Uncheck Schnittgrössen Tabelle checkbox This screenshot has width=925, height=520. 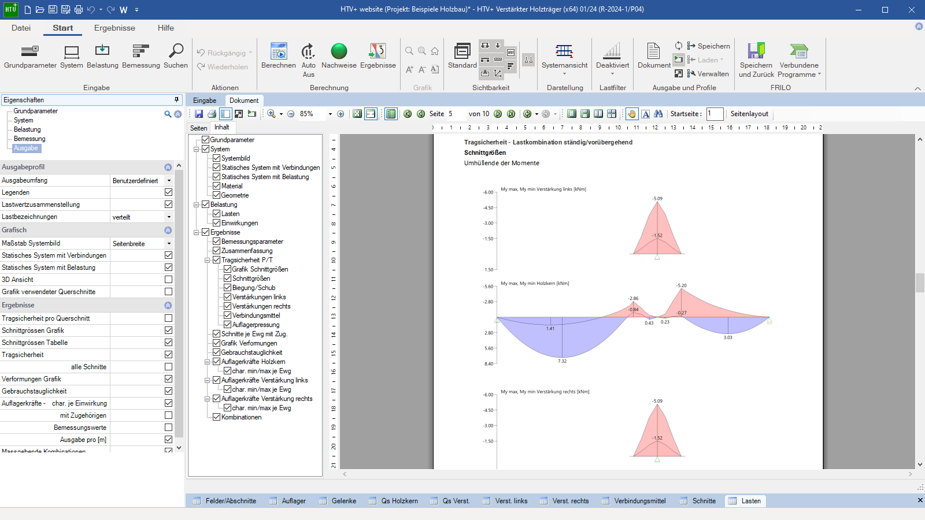coord(168,342)
